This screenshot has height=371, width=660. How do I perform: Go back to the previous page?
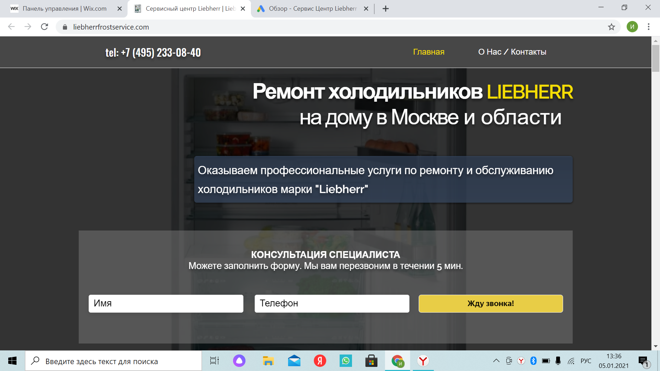point(11,27)
